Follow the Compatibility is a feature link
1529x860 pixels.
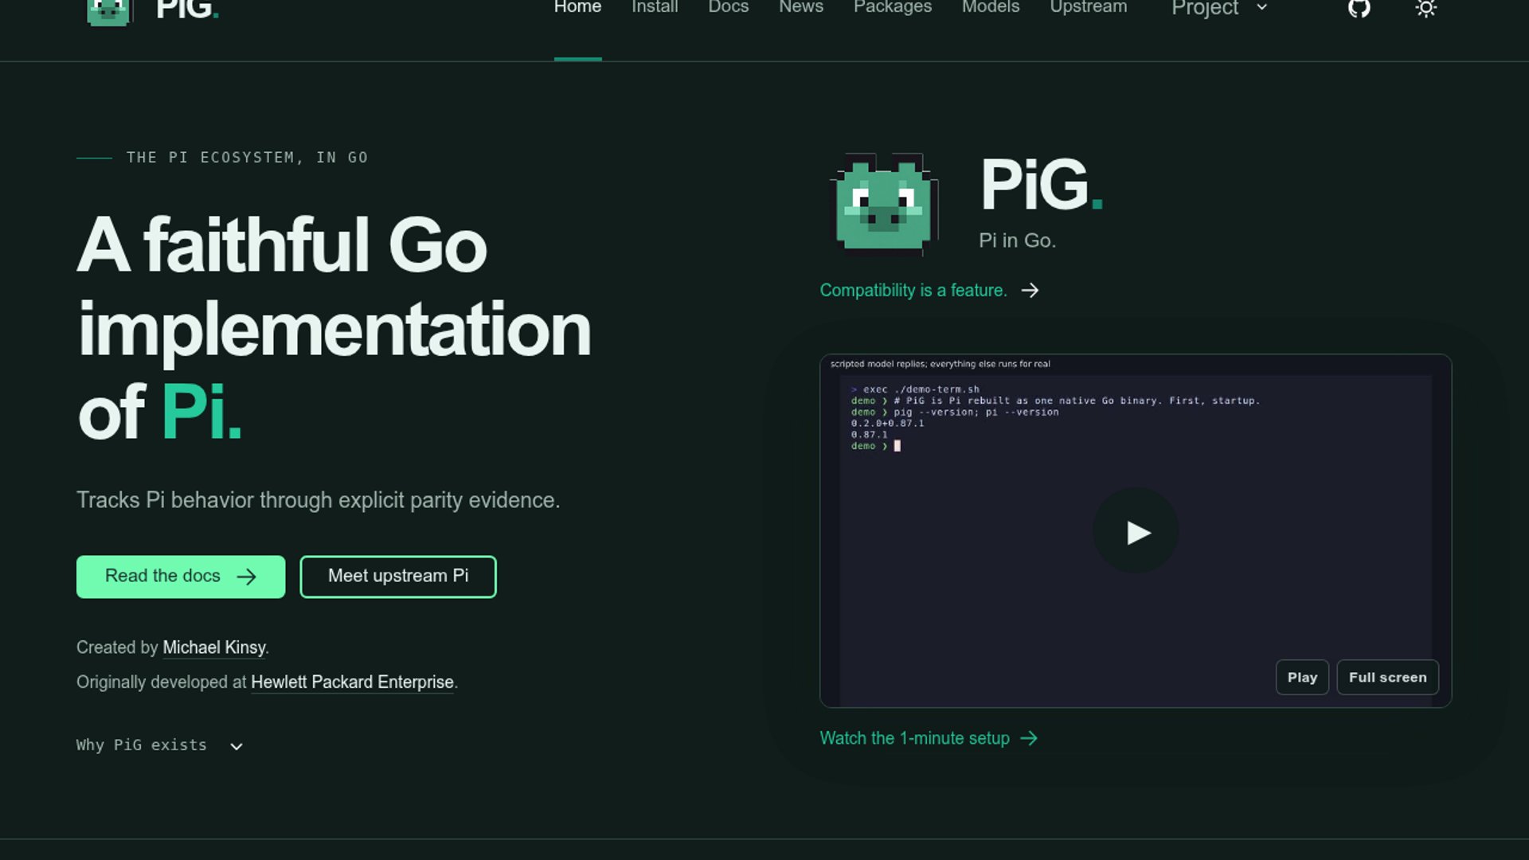coord(913,291)
